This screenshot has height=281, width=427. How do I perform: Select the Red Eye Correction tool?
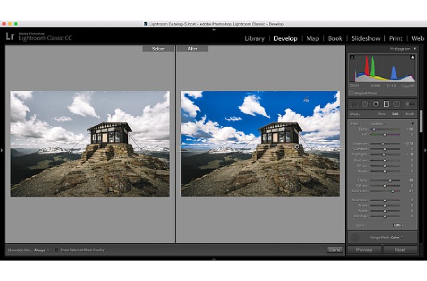click(x=376, y=104)
